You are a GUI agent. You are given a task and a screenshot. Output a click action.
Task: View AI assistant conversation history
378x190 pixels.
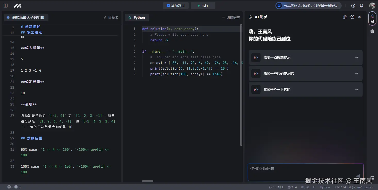point(352,17)
